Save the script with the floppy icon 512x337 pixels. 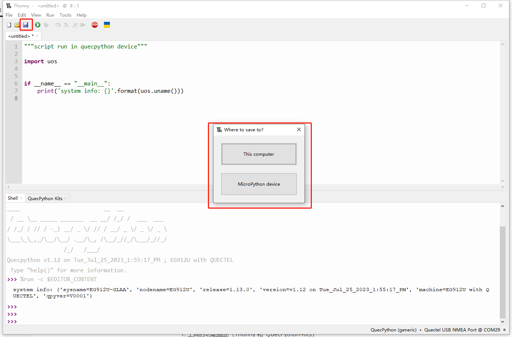tap(26, 25)
